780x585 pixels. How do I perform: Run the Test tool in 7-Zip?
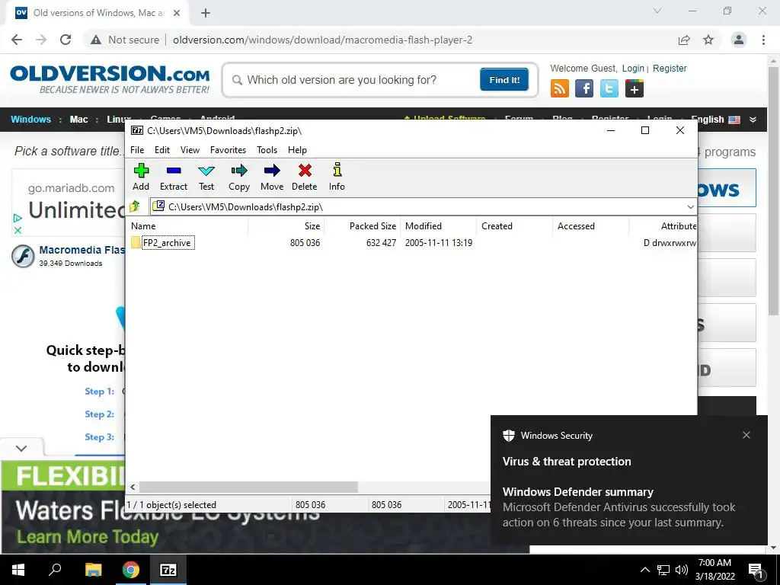tap(206, 177)
